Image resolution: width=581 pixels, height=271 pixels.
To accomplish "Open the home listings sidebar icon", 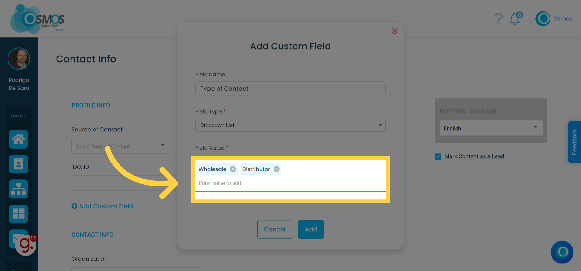I will (x=18, y=139).
